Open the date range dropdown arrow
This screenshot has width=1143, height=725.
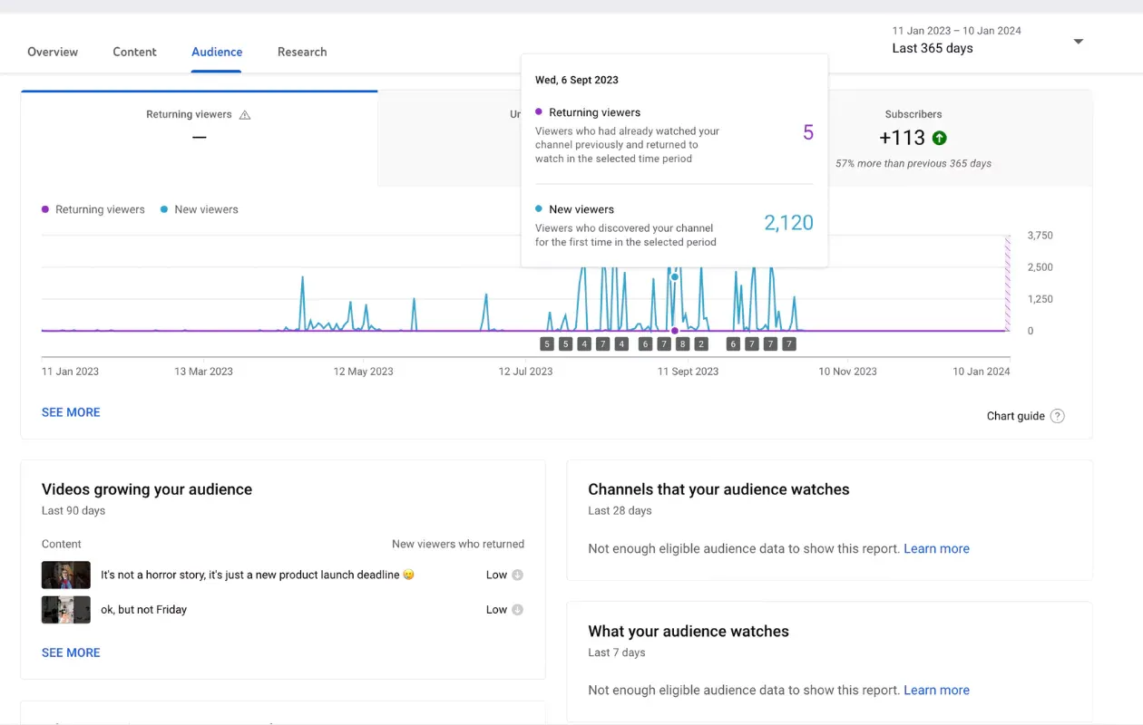[1079, 42]
